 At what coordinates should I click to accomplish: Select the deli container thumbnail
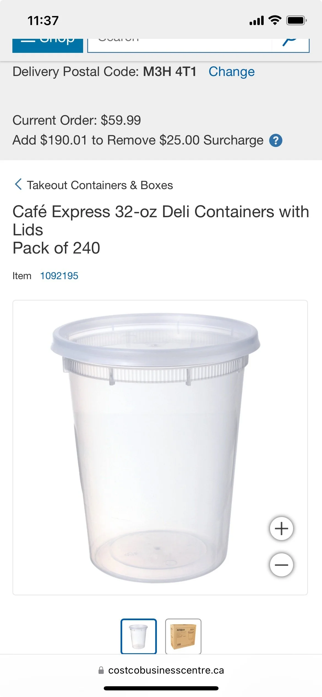click(139, 636)
